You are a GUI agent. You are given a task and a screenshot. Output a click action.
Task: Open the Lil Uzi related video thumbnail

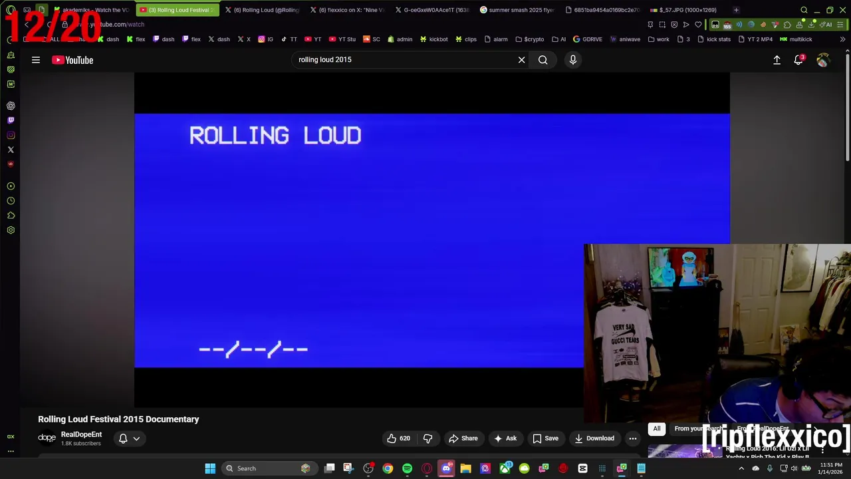tap(685, 451)
